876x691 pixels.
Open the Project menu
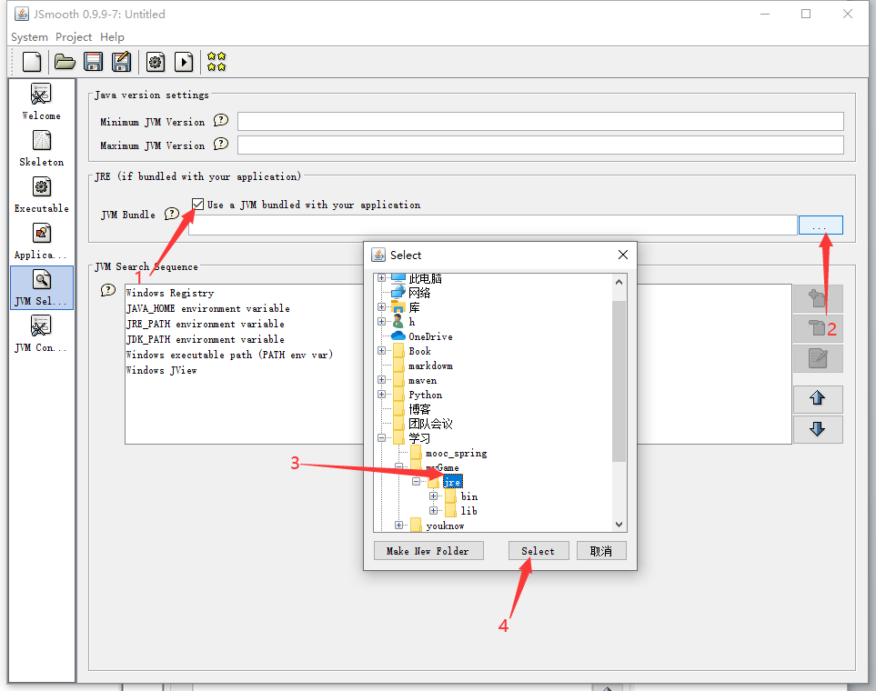pyautogui.click(x=73, y=37)
